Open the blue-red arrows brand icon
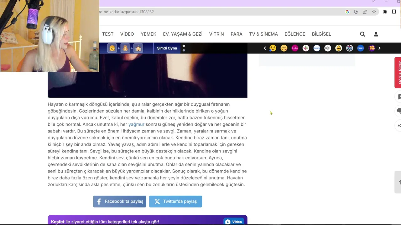This screenshot has width=401, height=225. pos(350,48)
